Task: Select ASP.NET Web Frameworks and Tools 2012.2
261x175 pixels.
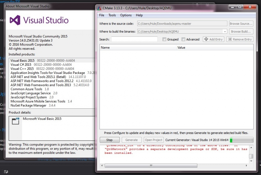Action: point(52,81)
